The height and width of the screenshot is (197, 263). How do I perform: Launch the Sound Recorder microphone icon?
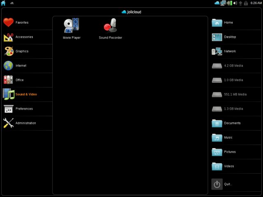click(x=111, y=25)
